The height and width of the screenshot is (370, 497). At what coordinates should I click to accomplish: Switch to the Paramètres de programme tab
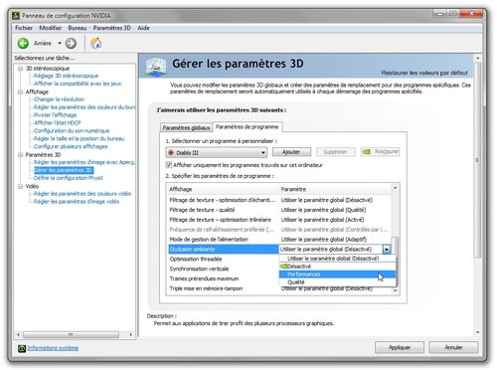tap(247, 126)
